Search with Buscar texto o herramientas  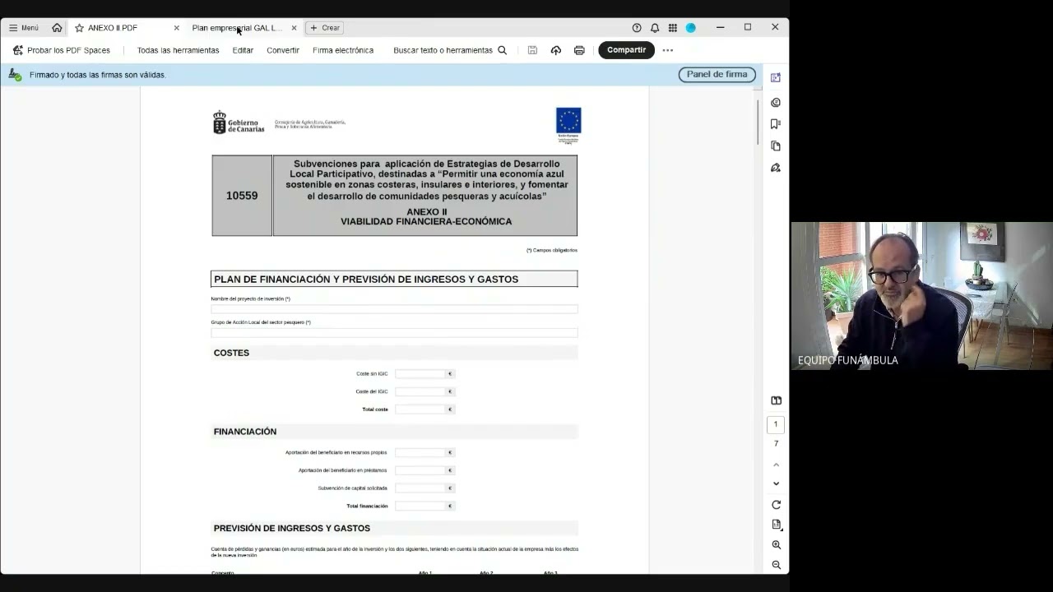pyautogui.click(x=450, y=50)
